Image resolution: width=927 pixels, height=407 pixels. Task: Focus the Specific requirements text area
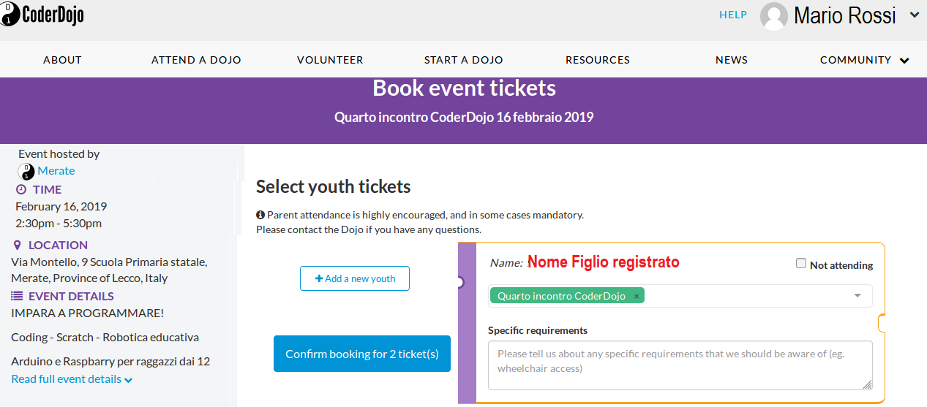coord(680,365)
